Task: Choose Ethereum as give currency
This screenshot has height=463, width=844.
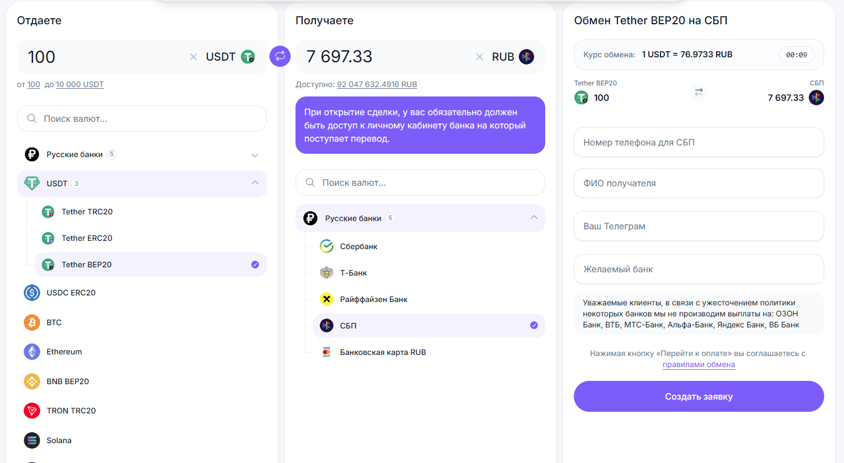Action: 142,352
